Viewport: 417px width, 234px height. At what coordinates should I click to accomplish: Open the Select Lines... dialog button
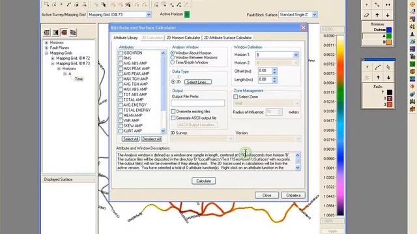coord(198,82)
